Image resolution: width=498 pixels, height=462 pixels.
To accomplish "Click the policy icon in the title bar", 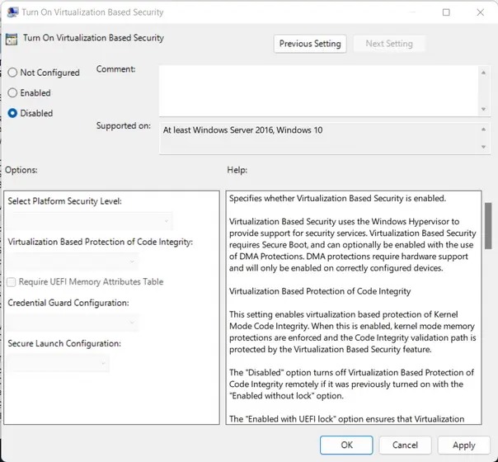I will 10,12.
